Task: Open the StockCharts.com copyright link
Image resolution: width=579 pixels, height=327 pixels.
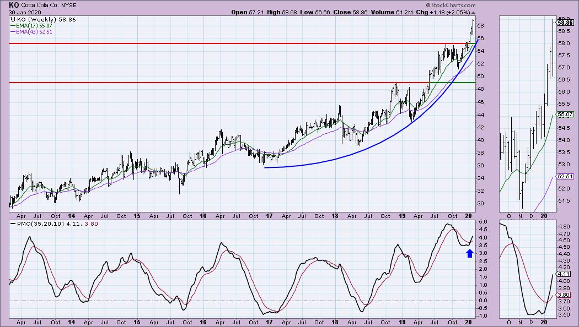Action: 451,5
